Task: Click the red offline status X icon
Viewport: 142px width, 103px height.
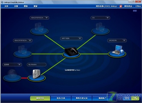Action: pyautogui.click(x=121, y=6)
